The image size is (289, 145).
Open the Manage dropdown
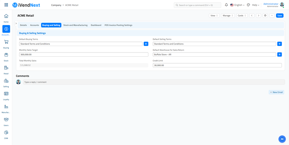[x=227, y=16]
